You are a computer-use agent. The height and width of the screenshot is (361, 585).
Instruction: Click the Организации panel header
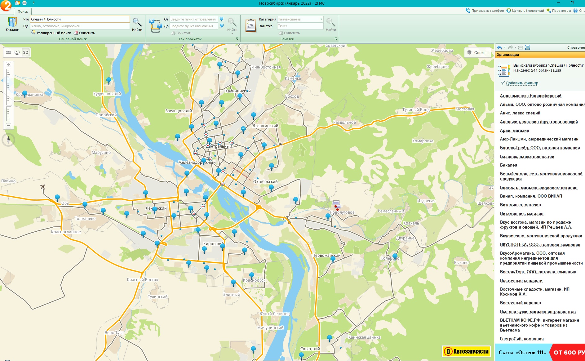point(540,55)
